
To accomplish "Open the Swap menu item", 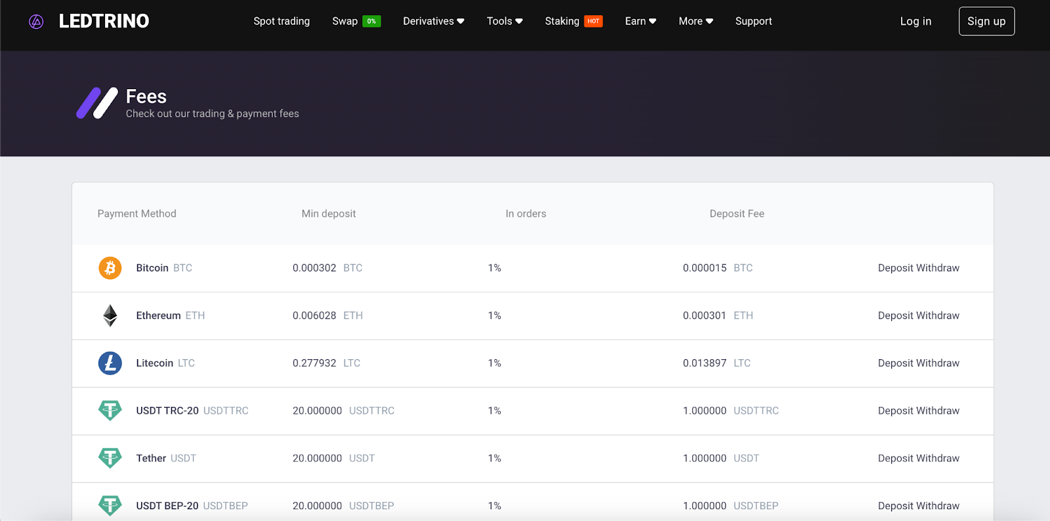I will click(345, 21).
